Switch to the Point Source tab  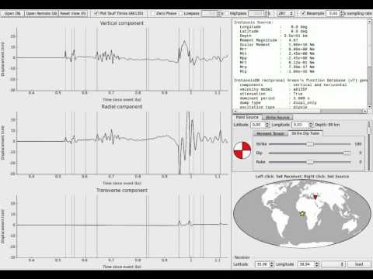pos(247,117)
